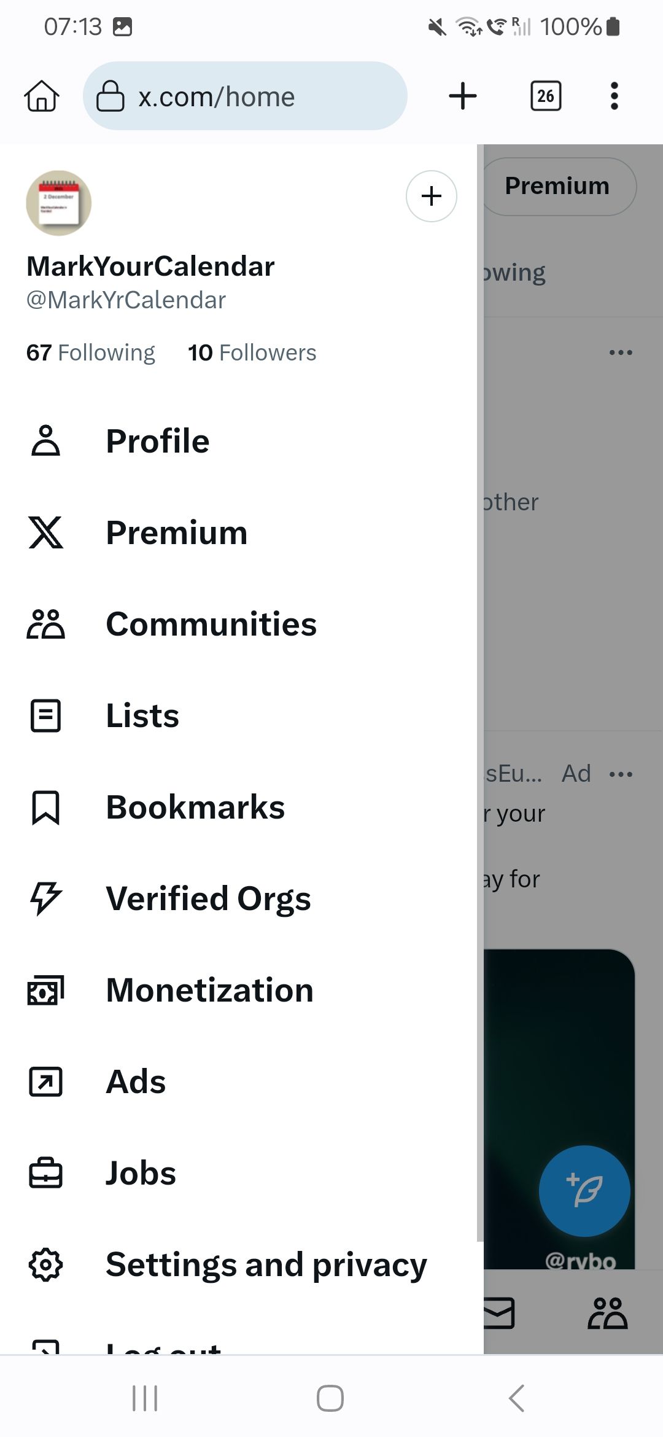The image size is (663, 1437).
Task: Add an existing account with plus button
Action: [x=432, y=196]
